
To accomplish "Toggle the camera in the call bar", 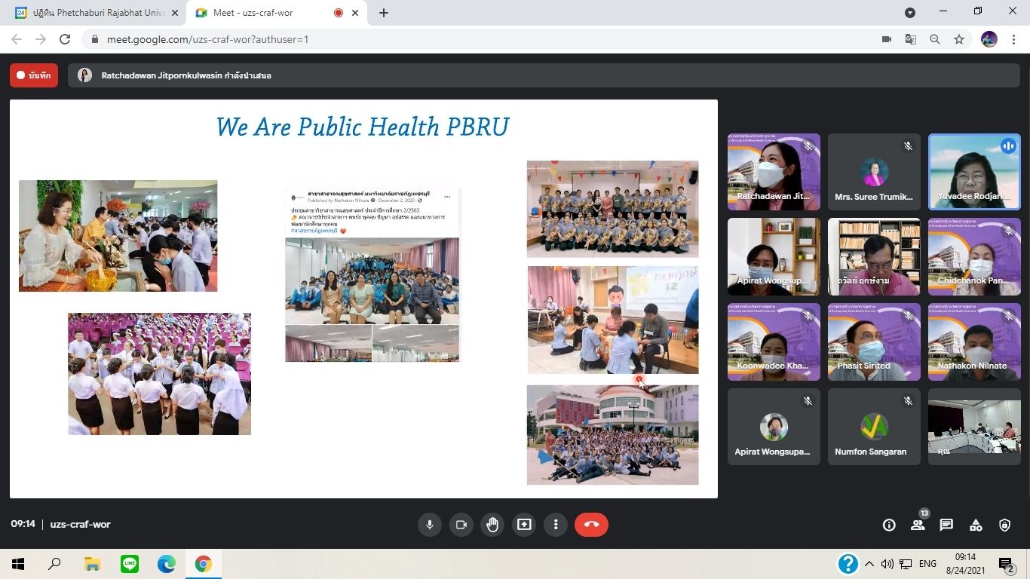I will coord(461,525).
